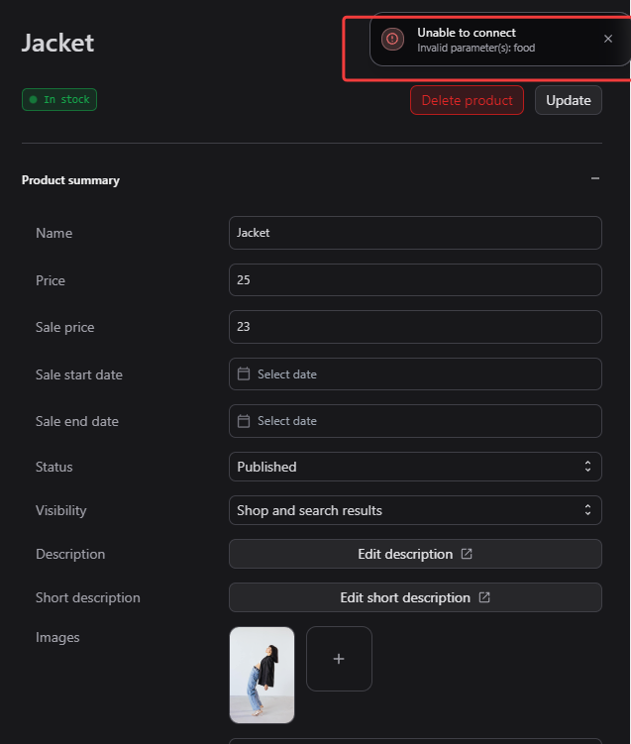The height and width of the screenshot is (744, 631).
Task: Collapse the Product summary section
Action: click(595, 179)
